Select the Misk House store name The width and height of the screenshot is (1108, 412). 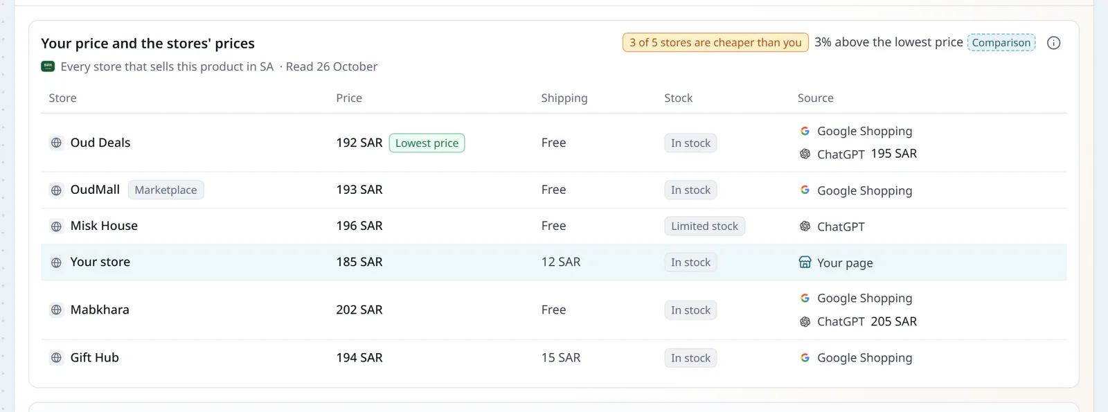104,226
